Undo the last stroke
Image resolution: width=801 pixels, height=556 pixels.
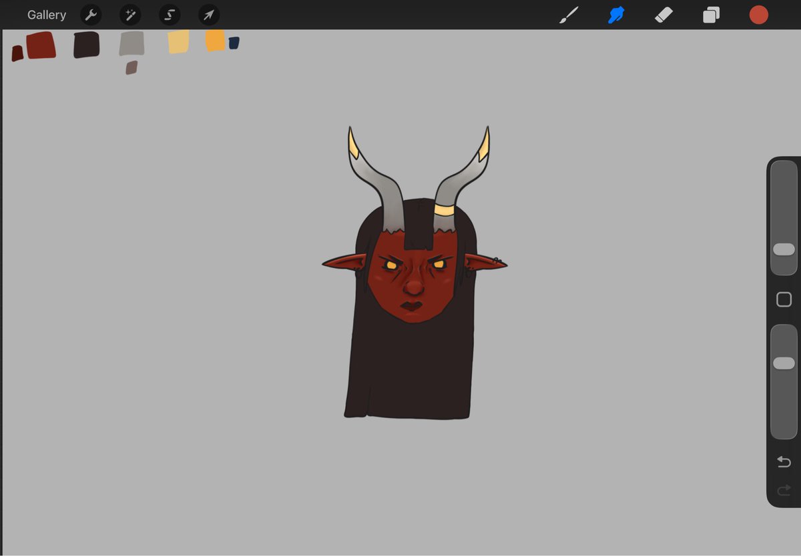coord(784,462)
